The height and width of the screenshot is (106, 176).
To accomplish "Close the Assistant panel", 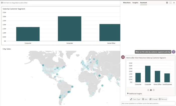I will coord(174,3).
